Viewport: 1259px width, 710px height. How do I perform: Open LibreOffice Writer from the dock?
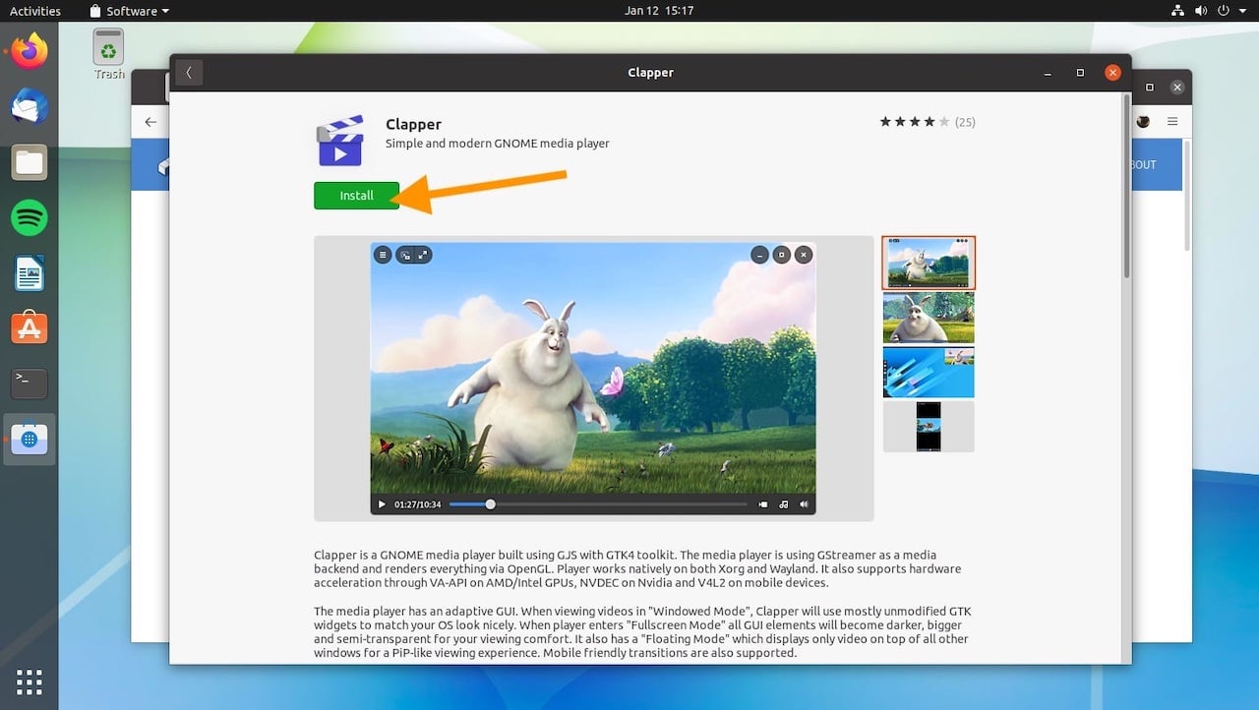pos(30,272)
